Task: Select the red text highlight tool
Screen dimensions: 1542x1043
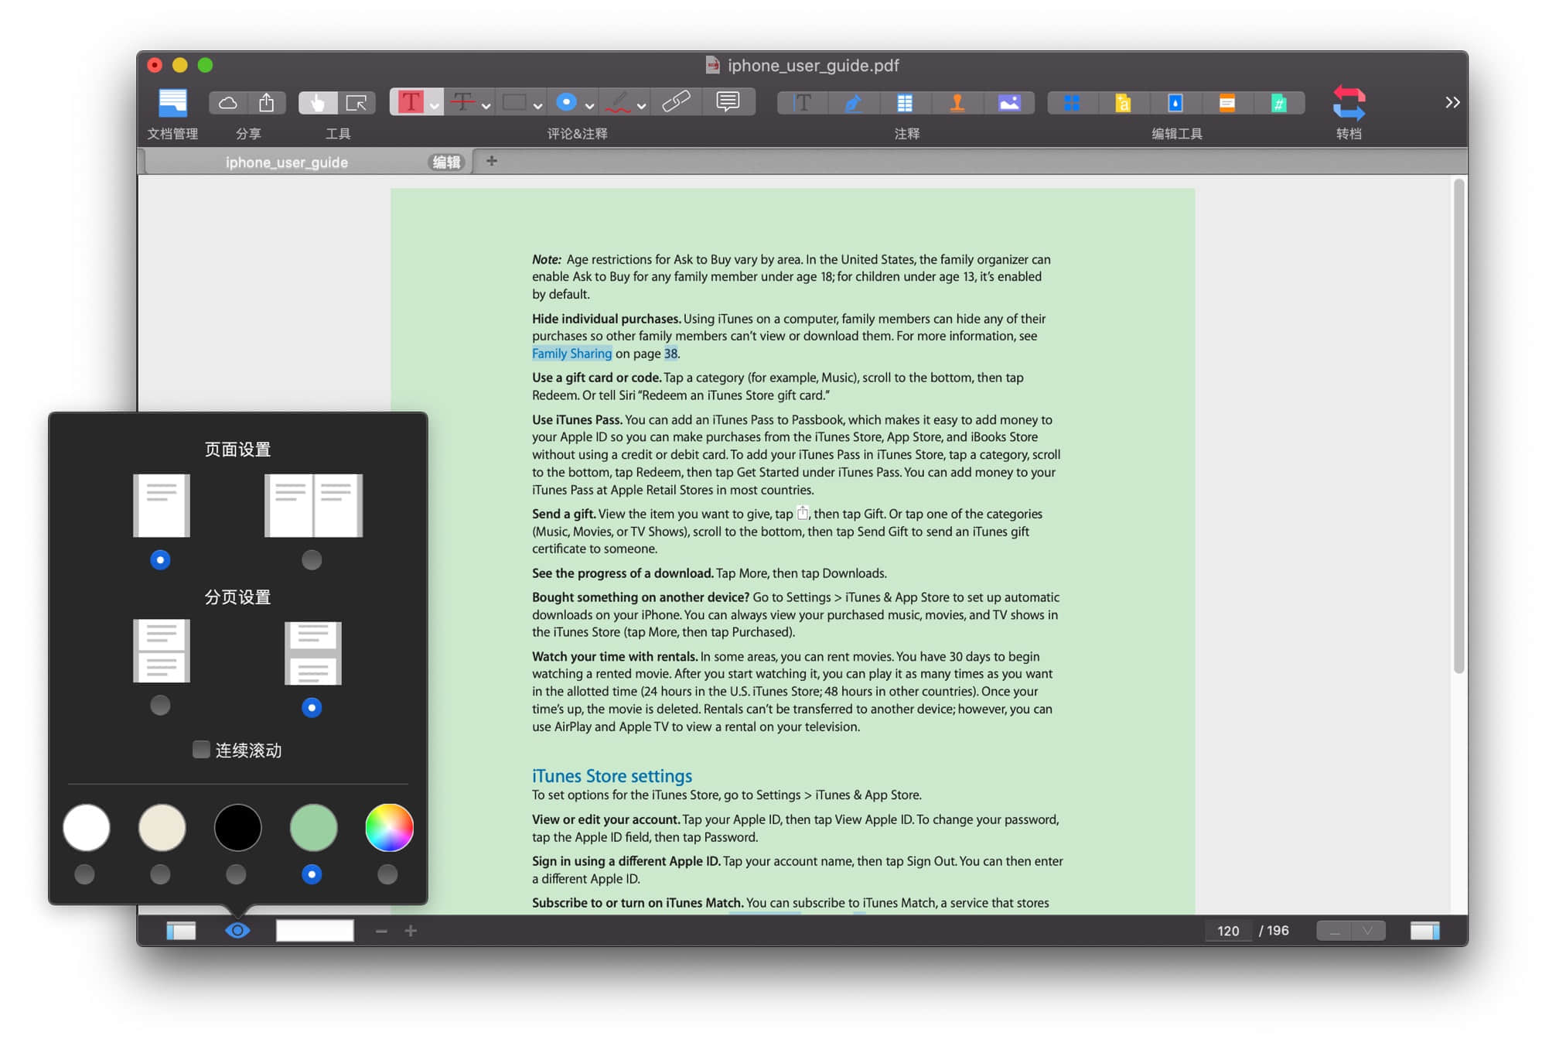Action: tap(411, 102)
